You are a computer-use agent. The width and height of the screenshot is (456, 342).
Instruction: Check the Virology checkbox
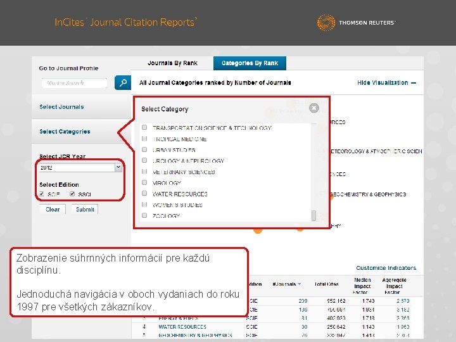(144, 182)
